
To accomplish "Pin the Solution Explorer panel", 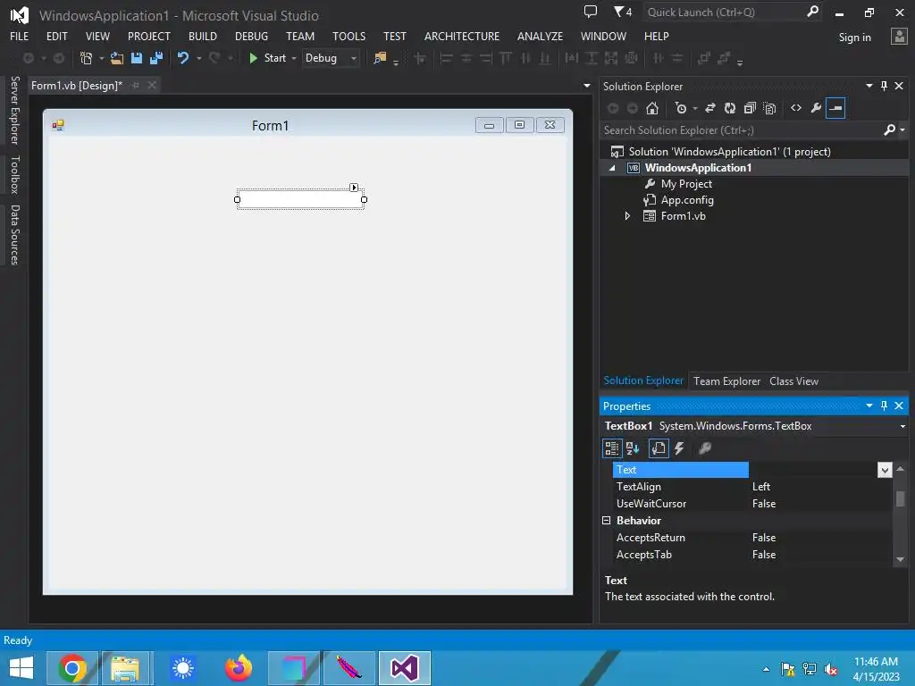I will click(x=884, y=86).
